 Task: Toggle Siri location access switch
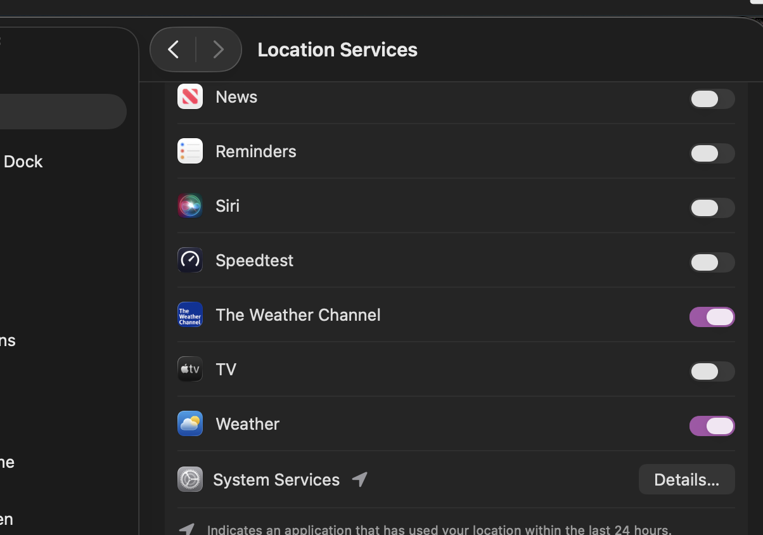[x=712, y=208]
